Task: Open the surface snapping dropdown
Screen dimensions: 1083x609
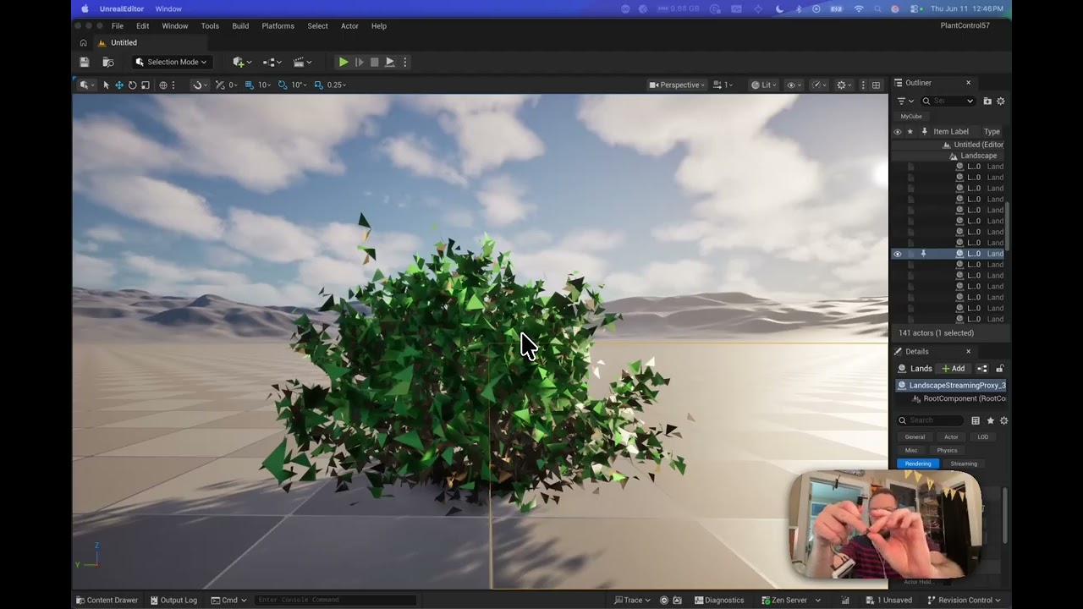Action: tap(198, 85)
